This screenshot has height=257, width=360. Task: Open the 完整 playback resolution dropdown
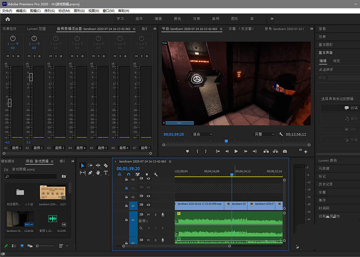264,134
